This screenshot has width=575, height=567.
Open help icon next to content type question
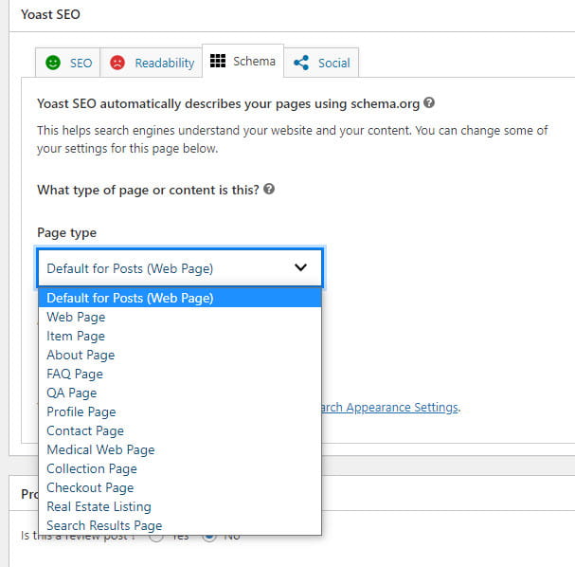[269, 189]
